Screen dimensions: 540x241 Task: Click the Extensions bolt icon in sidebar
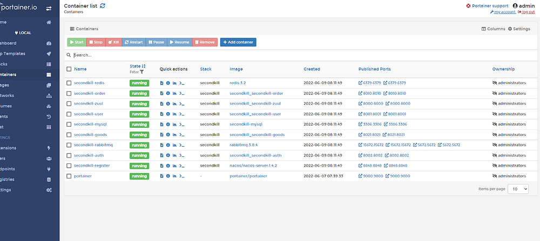coord(49,148)
